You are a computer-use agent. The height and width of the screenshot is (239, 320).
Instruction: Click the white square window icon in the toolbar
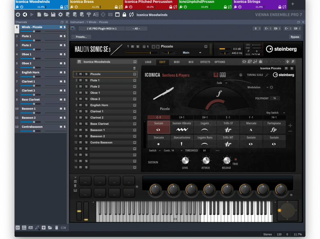coord(117,15)
